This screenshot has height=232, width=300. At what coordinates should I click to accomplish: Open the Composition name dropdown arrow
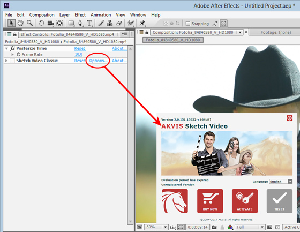click(x=240, y=32)
